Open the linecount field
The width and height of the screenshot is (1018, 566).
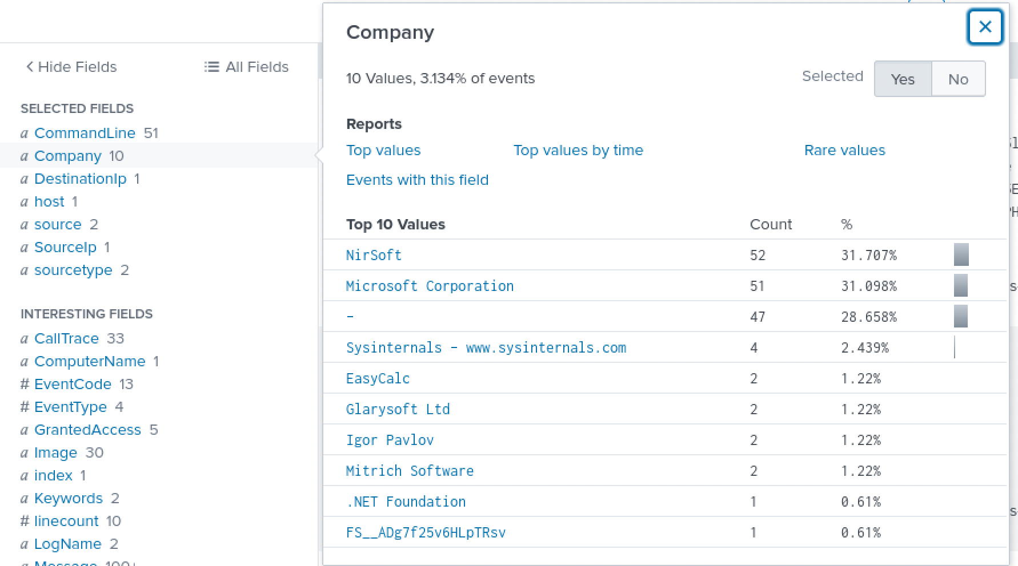coord(66,521)
